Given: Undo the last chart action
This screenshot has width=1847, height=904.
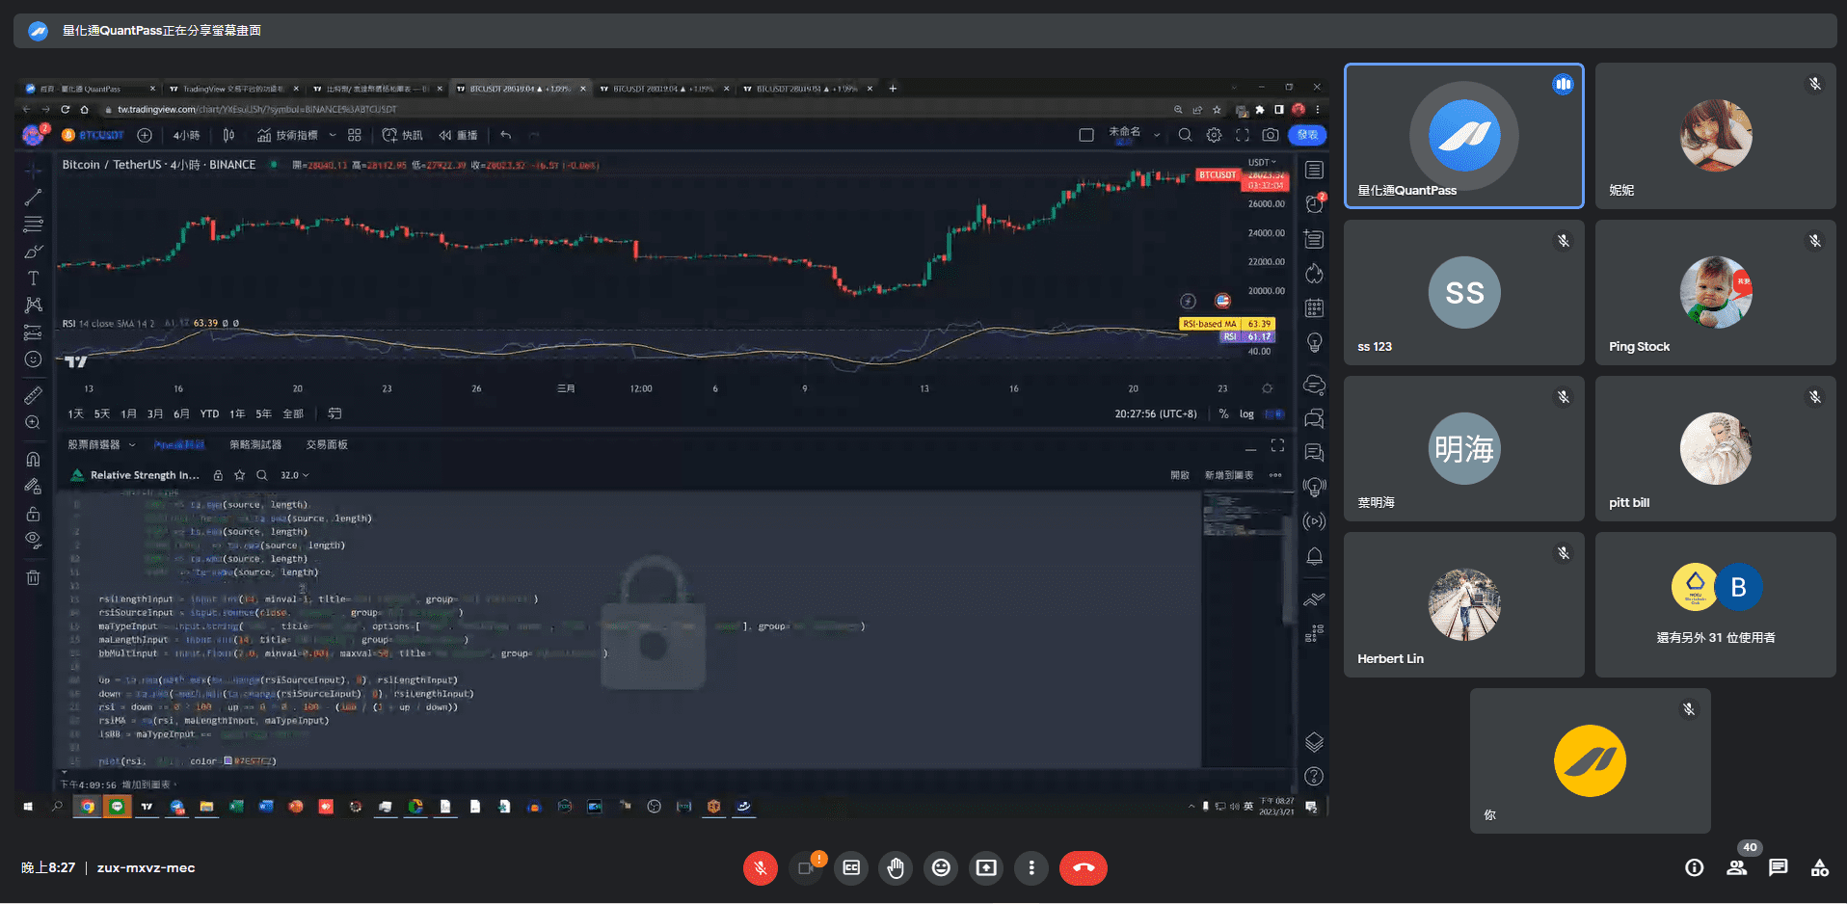Looking at the screenshot, I should 505,135.
